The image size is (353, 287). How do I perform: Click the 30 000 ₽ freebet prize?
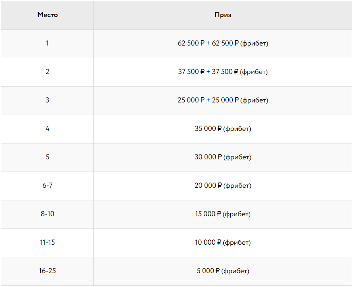pyautogui.click(x=223, y=157)
